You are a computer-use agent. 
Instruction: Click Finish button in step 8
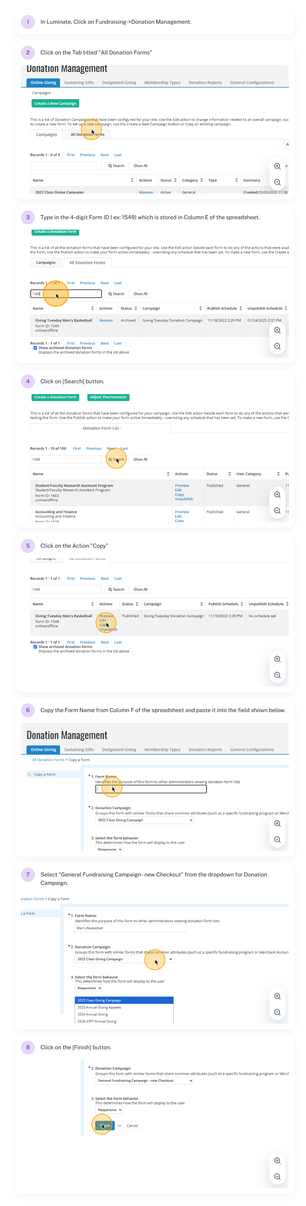pos(105,1126)
